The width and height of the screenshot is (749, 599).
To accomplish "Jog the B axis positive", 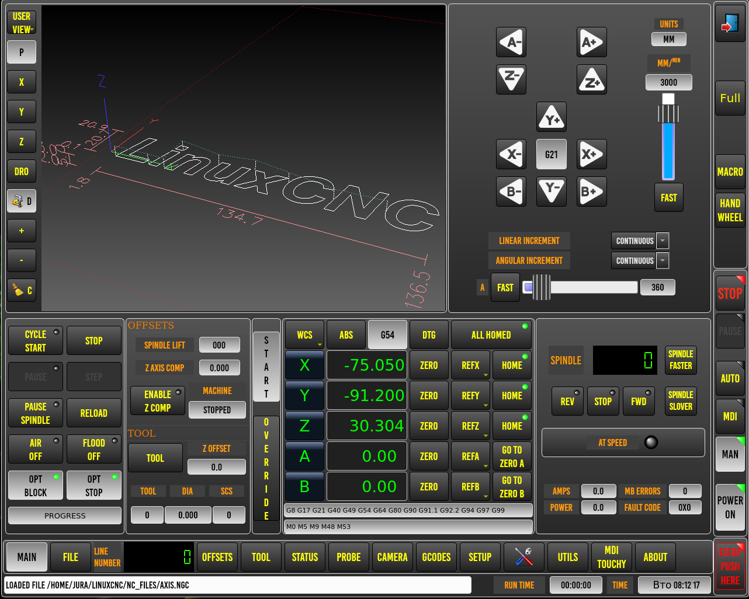I will pyautogui.click(x=592, y=191).
